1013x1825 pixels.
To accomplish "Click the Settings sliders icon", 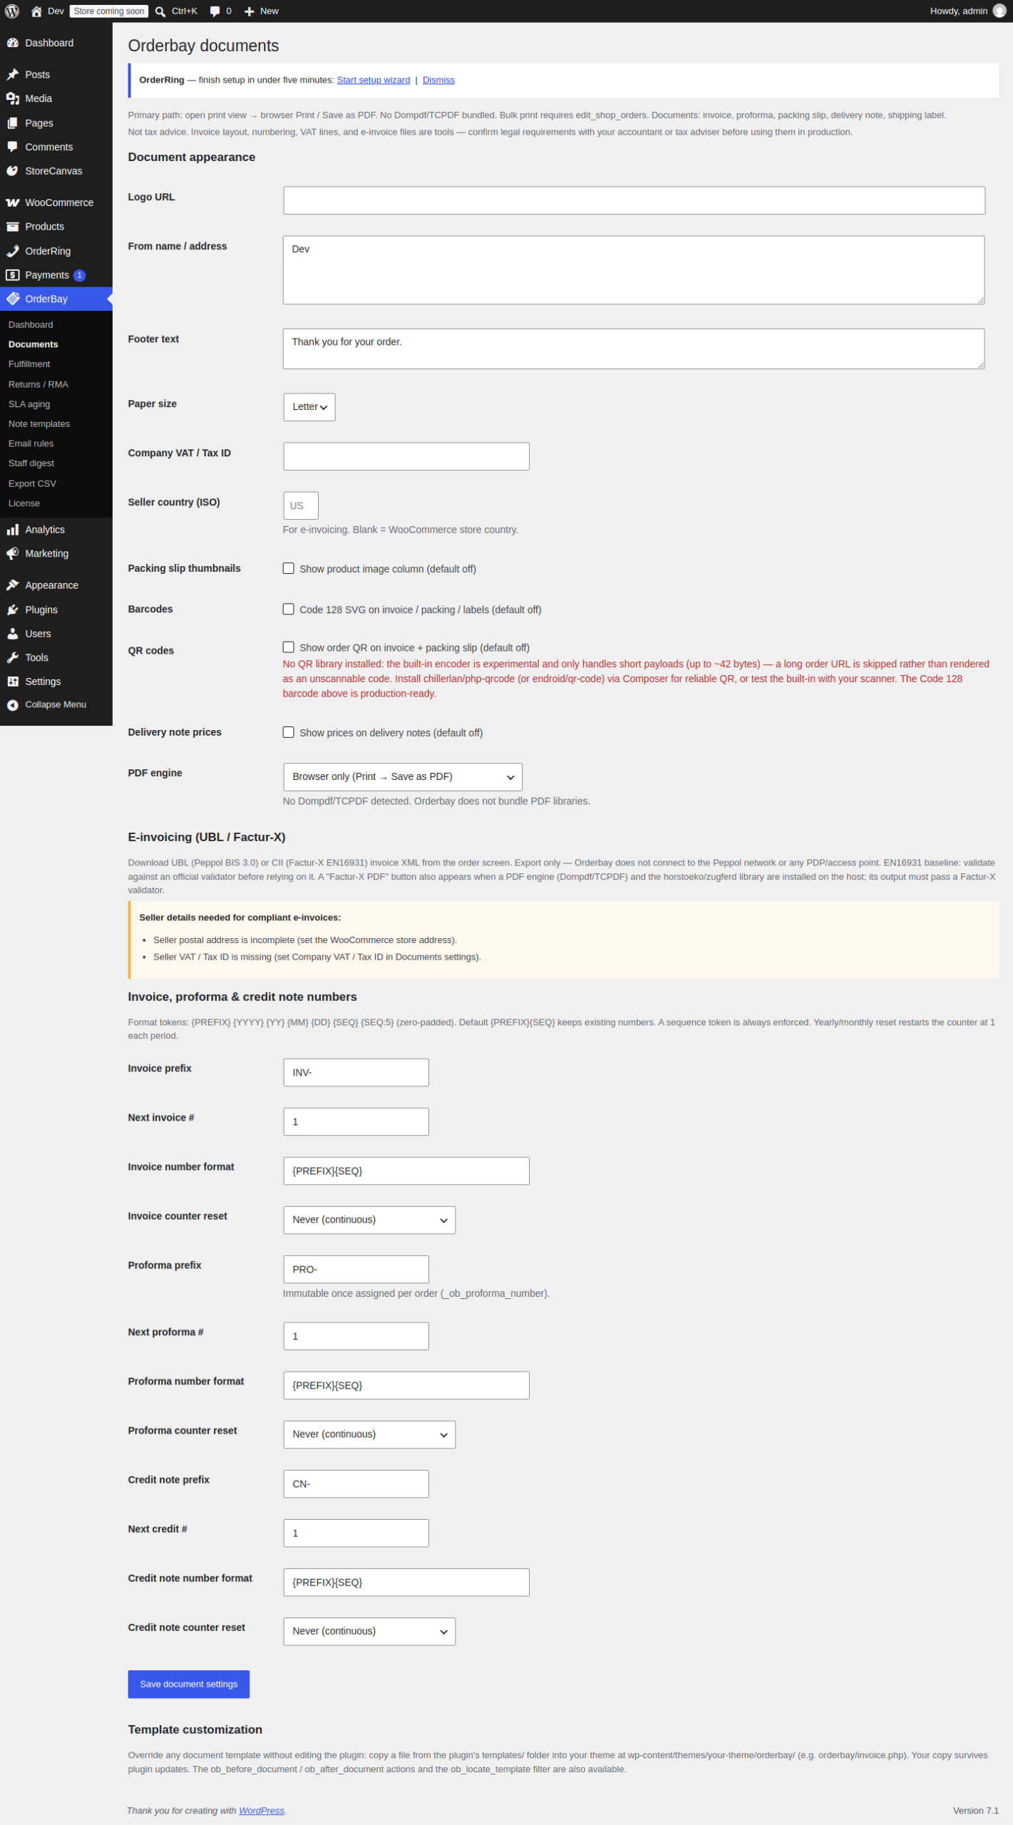I will [x=13, y=682].
